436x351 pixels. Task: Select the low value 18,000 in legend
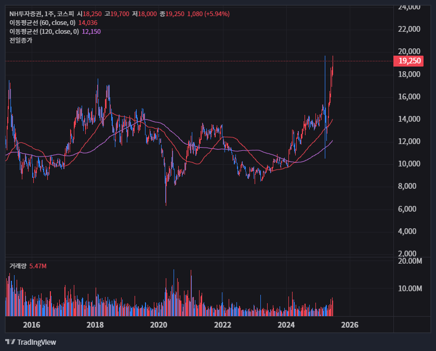148,14
